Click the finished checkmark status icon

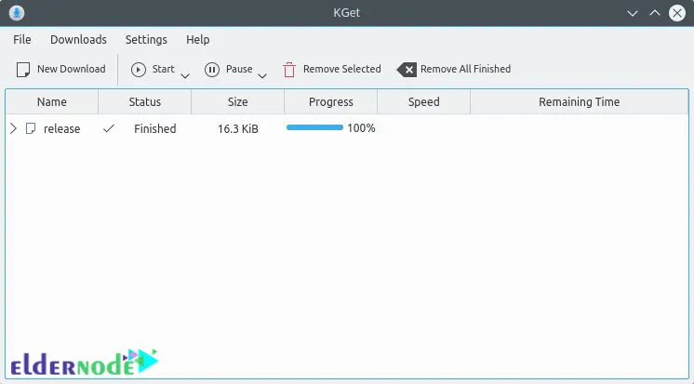109,128
